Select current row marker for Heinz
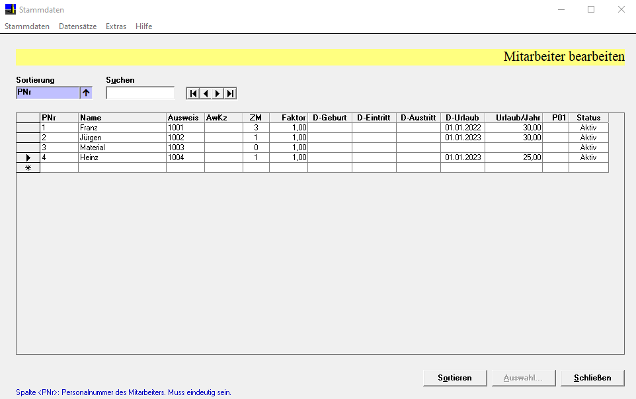Screen dimensions: 636x399 click(x=28, y=157)
